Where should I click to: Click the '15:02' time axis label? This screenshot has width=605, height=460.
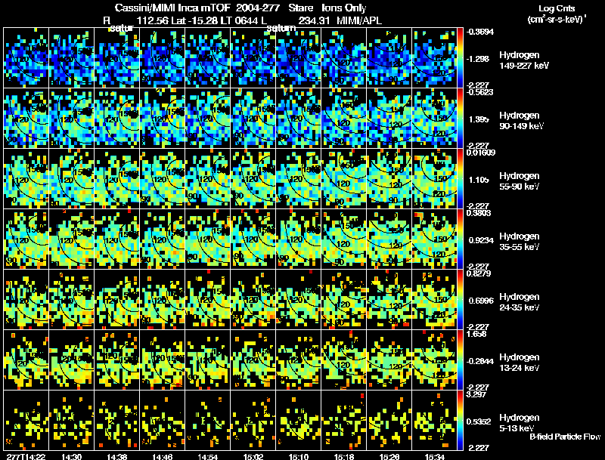253,456
